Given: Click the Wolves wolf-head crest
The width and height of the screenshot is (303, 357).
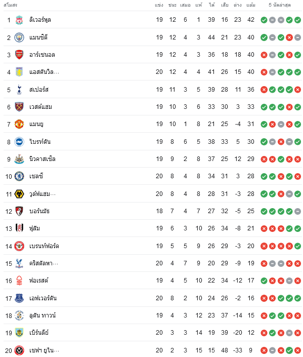Looking at the screenshot, I should point(19,194).
